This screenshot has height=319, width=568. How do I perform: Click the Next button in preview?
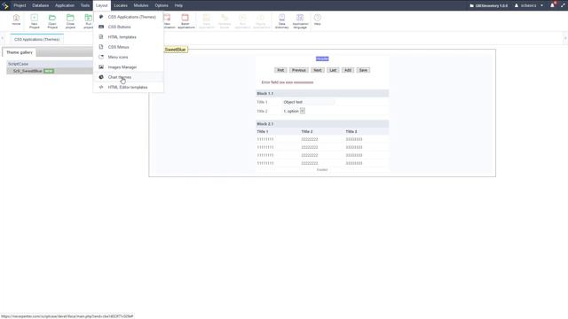coord(318,70)
